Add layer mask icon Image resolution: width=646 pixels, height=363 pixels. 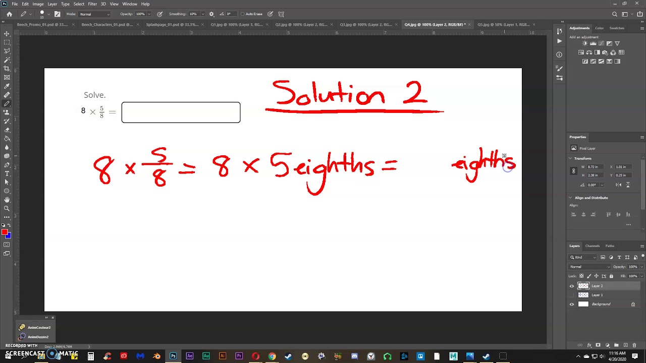[x=598, y=345]
